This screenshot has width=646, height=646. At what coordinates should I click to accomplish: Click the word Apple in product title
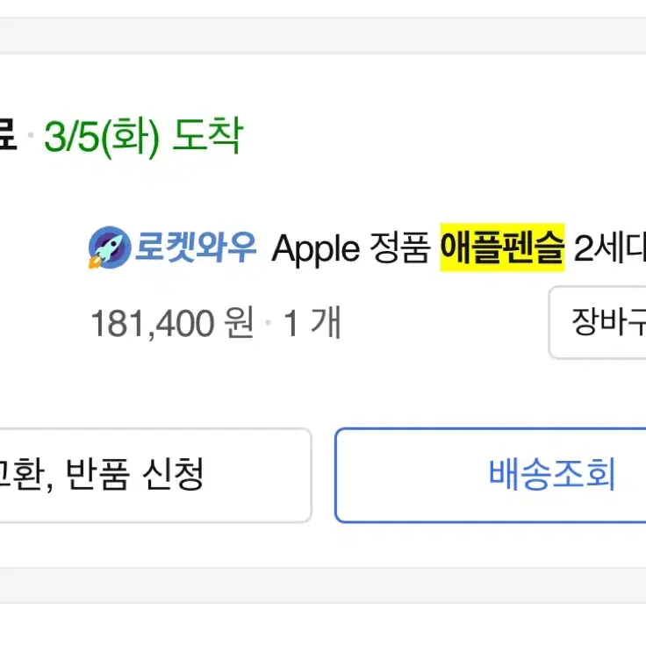click(316, 249)
